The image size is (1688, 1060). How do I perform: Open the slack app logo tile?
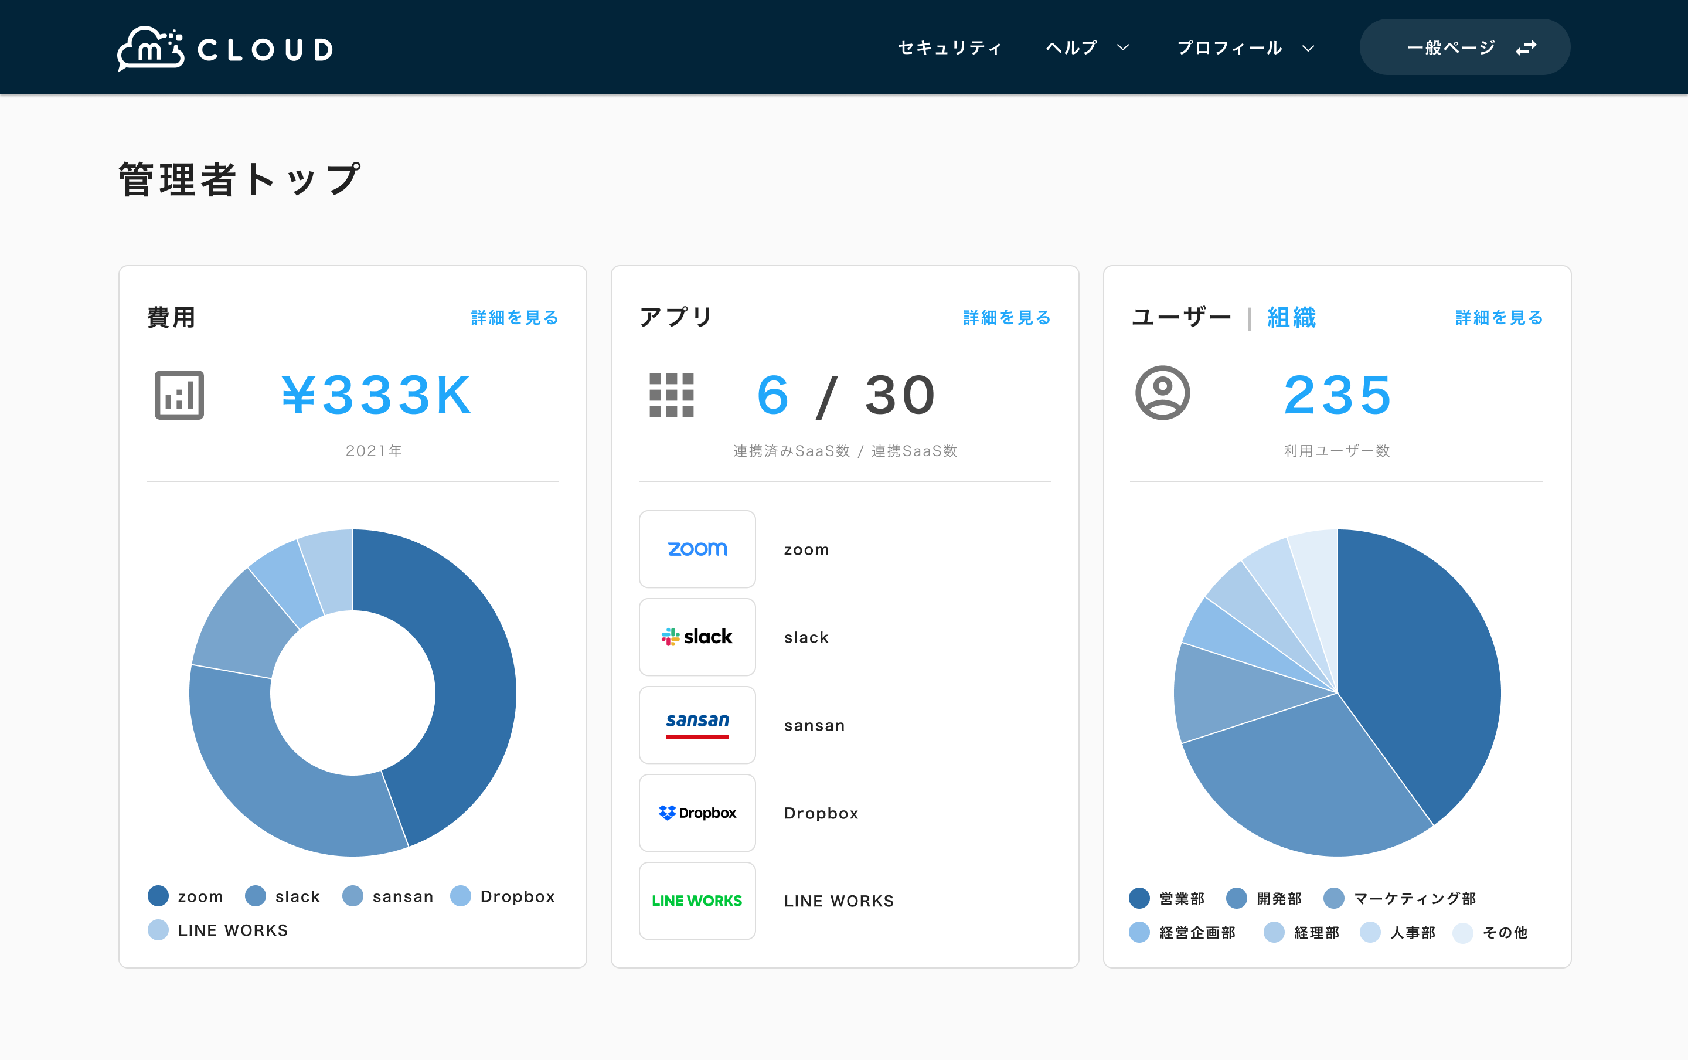(697, 637)
